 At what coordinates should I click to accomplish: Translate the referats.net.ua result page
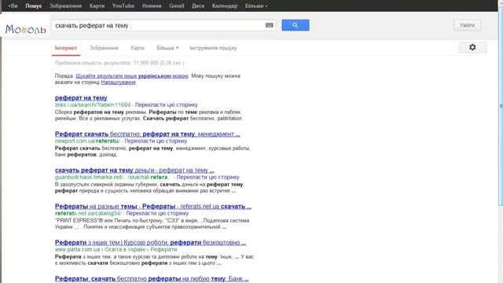157,213
